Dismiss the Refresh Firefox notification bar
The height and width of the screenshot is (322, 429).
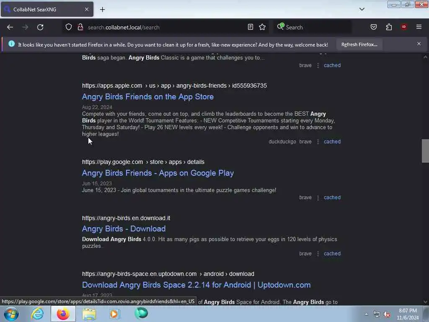(x=419, y=44)
